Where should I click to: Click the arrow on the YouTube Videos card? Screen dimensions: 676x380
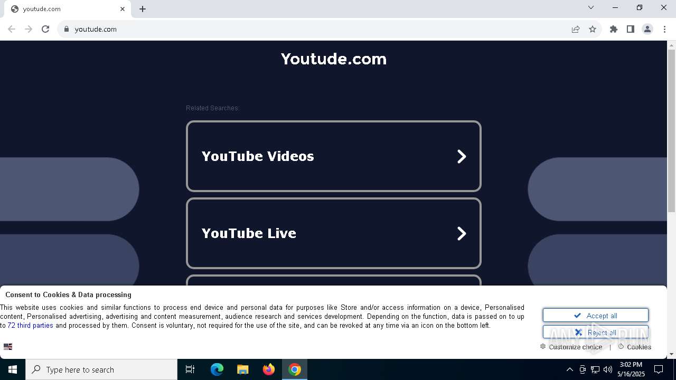[462, 156]
